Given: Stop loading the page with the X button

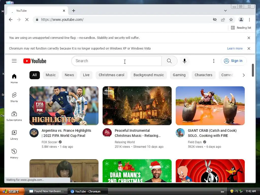Looking at the screenshot, I should pos(27,20).
